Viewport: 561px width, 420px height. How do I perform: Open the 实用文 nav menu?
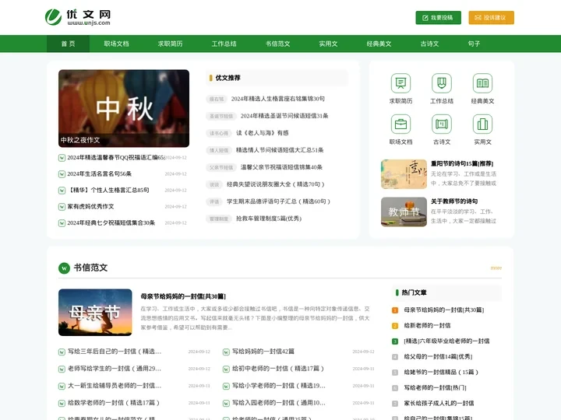pos(328,44)
